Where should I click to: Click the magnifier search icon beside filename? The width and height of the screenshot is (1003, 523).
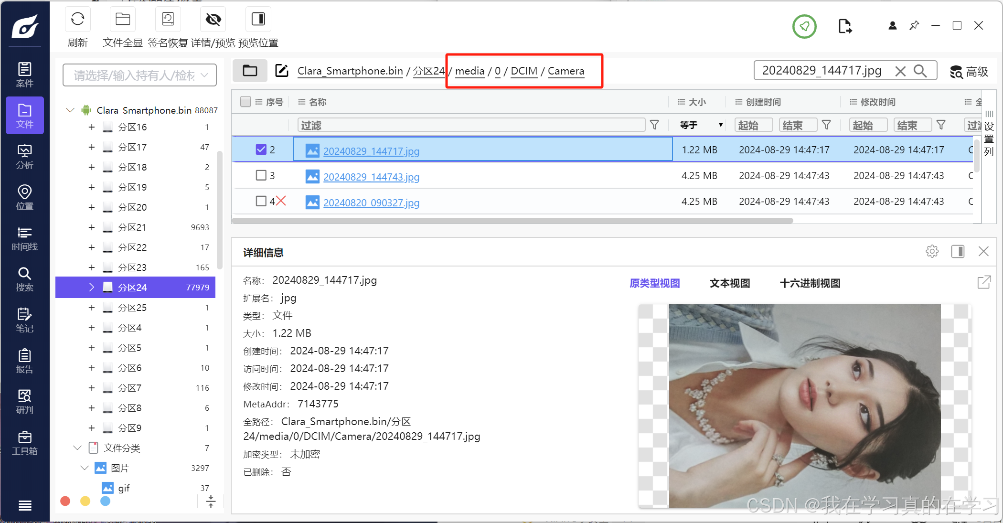[920, 71]
